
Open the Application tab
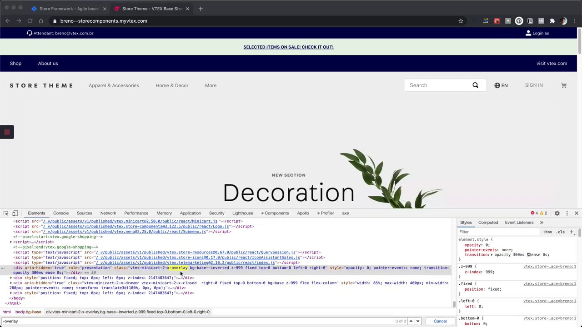coord(190,213)
